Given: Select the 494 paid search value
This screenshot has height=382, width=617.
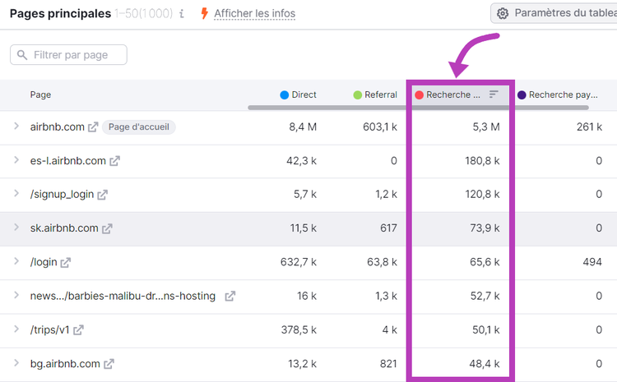Looking at the screenshot, I should click(x=592, y=262).
